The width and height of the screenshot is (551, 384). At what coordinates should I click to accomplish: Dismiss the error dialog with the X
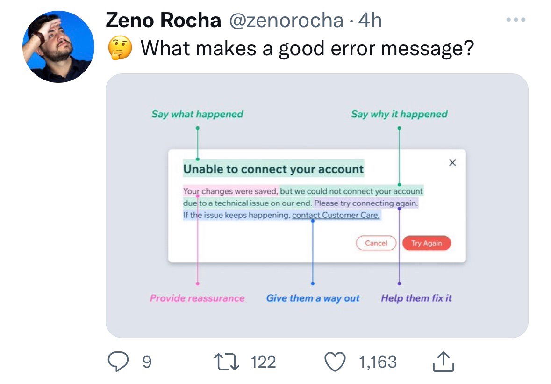click(452, 162)
